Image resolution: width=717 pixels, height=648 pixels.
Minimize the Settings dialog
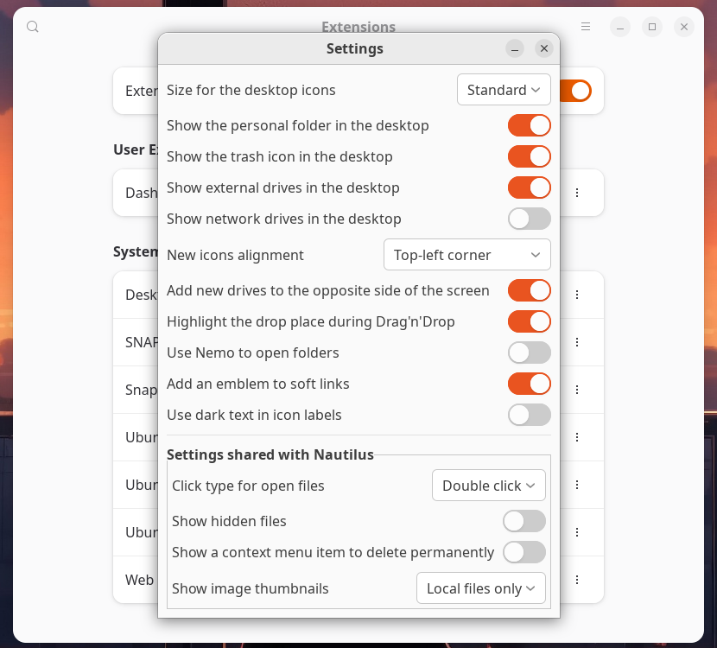(514, 49)
